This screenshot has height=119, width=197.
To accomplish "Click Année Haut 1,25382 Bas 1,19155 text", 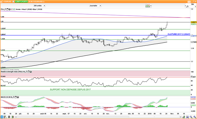I will pyautogui.click(x=29, y=9).
